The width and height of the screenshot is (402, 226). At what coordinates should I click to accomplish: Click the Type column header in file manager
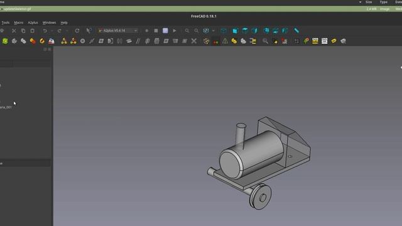(x=384, y=2)
